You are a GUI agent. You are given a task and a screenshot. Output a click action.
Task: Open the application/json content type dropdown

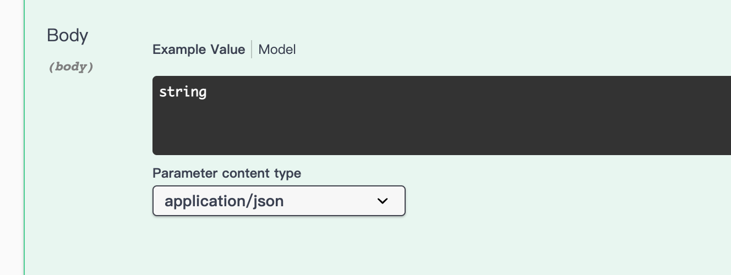[279, 201]
